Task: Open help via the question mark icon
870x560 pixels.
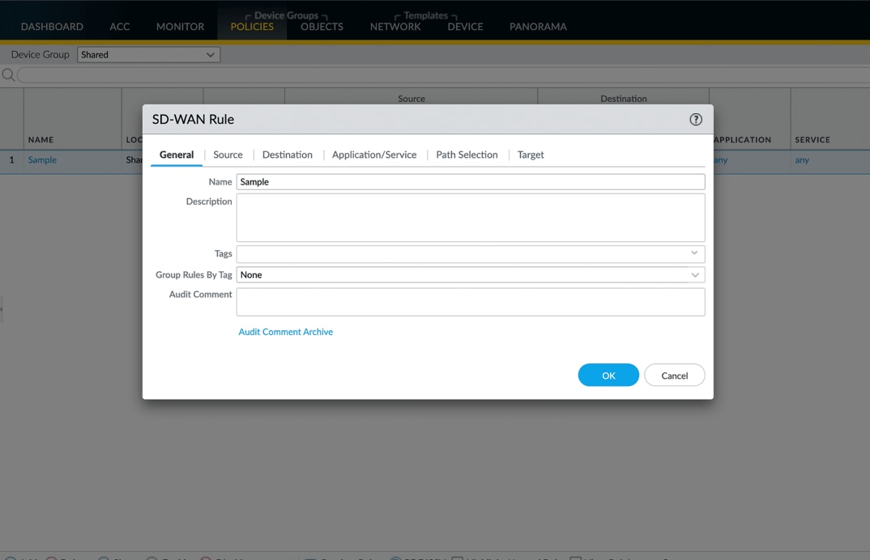Action: [x=695, y=119]
